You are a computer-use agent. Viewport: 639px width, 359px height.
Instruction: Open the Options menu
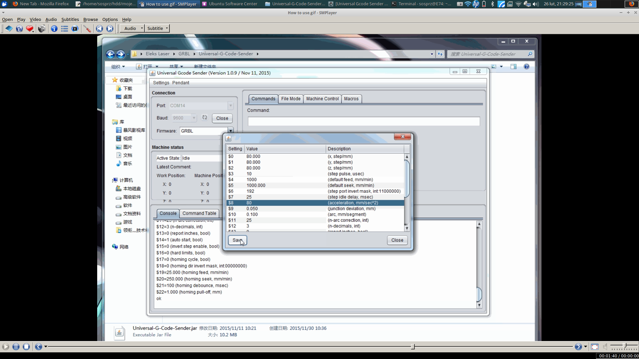[110, 19]
